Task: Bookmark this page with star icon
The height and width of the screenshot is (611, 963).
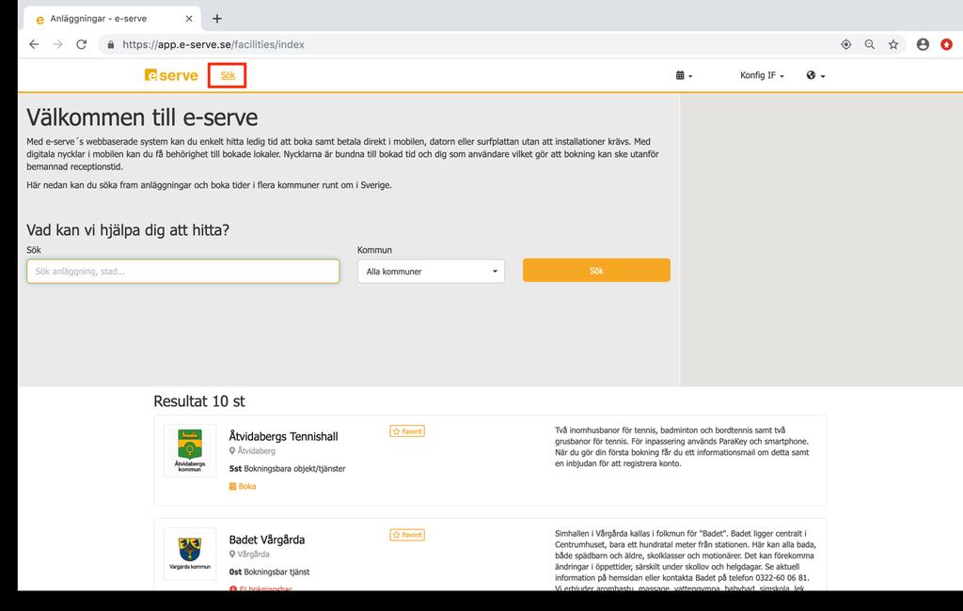Action: [x=893, y=44]
